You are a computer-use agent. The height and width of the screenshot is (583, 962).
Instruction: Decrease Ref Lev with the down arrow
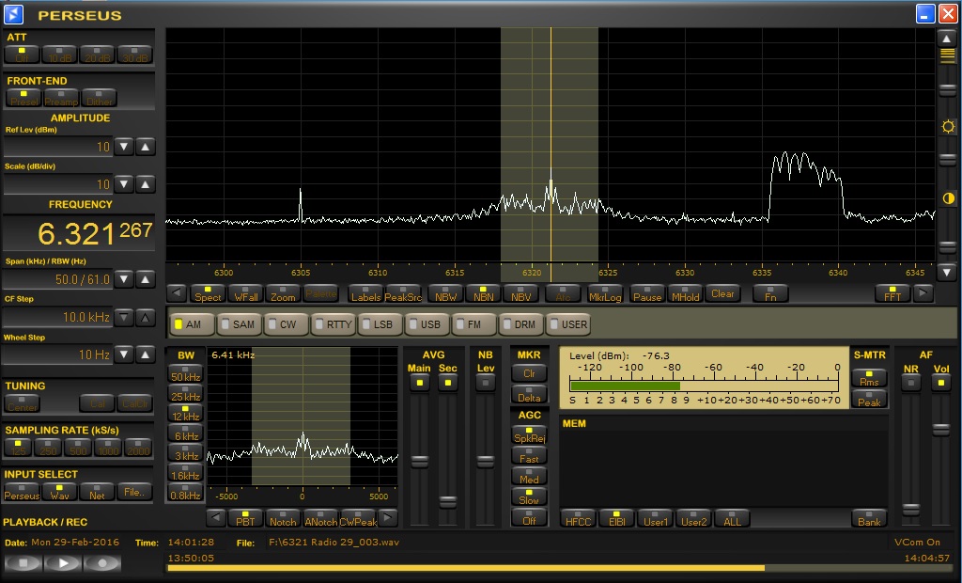point(124,147)
